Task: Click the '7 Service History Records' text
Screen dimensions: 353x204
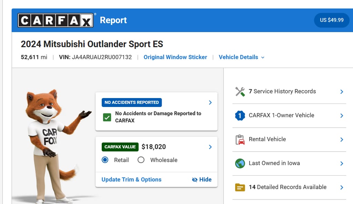Action: click(282, 91)
